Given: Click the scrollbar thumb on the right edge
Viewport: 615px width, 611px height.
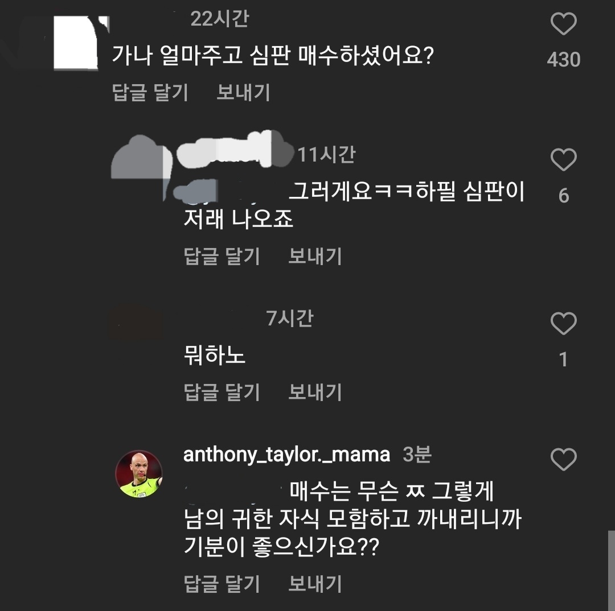Looking at the screenshot, I should (611, 570).
